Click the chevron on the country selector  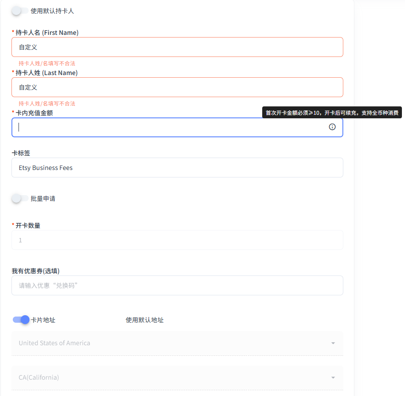pyautogui.click(x=333, y=343)
